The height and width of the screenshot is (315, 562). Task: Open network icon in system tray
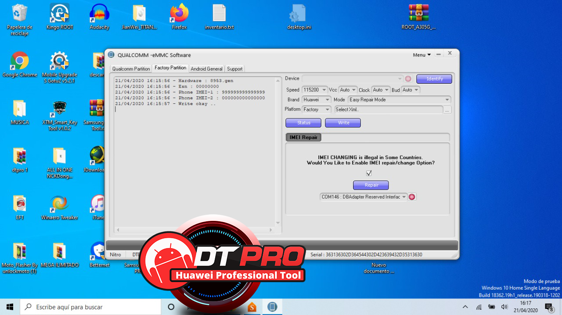(x=479, y=307)
